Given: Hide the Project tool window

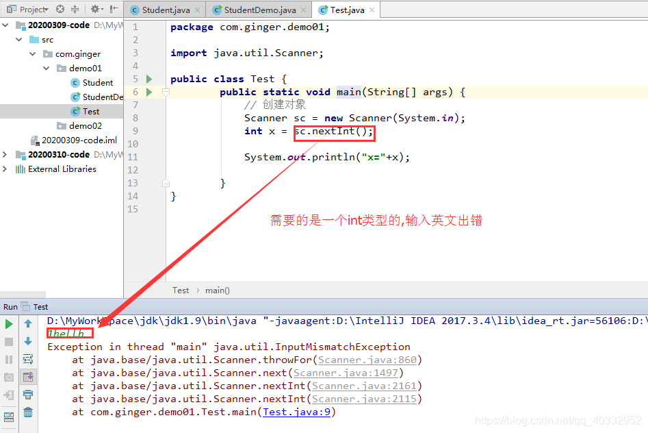Looking at the screenshot, I should tap(114, 9).
